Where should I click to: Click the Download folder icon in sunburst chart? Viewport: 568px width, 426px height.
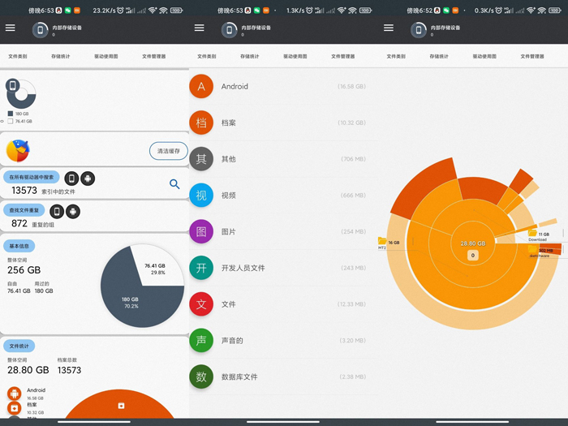[x=533, y=233]
